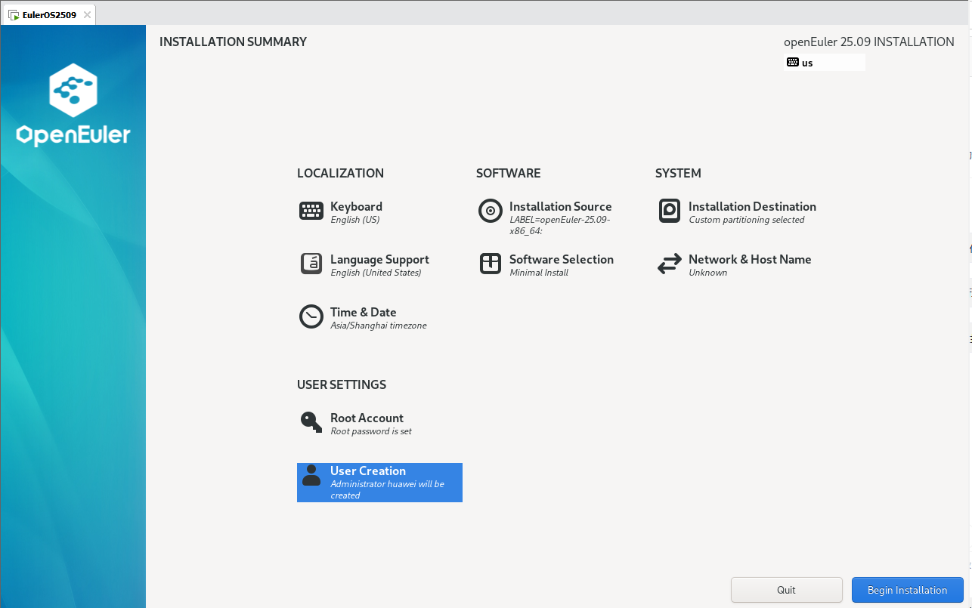Close the EulerOS2509 tab
Image resolution: width=972 pixels, height=608 pixels.
(x=87, y=14)
